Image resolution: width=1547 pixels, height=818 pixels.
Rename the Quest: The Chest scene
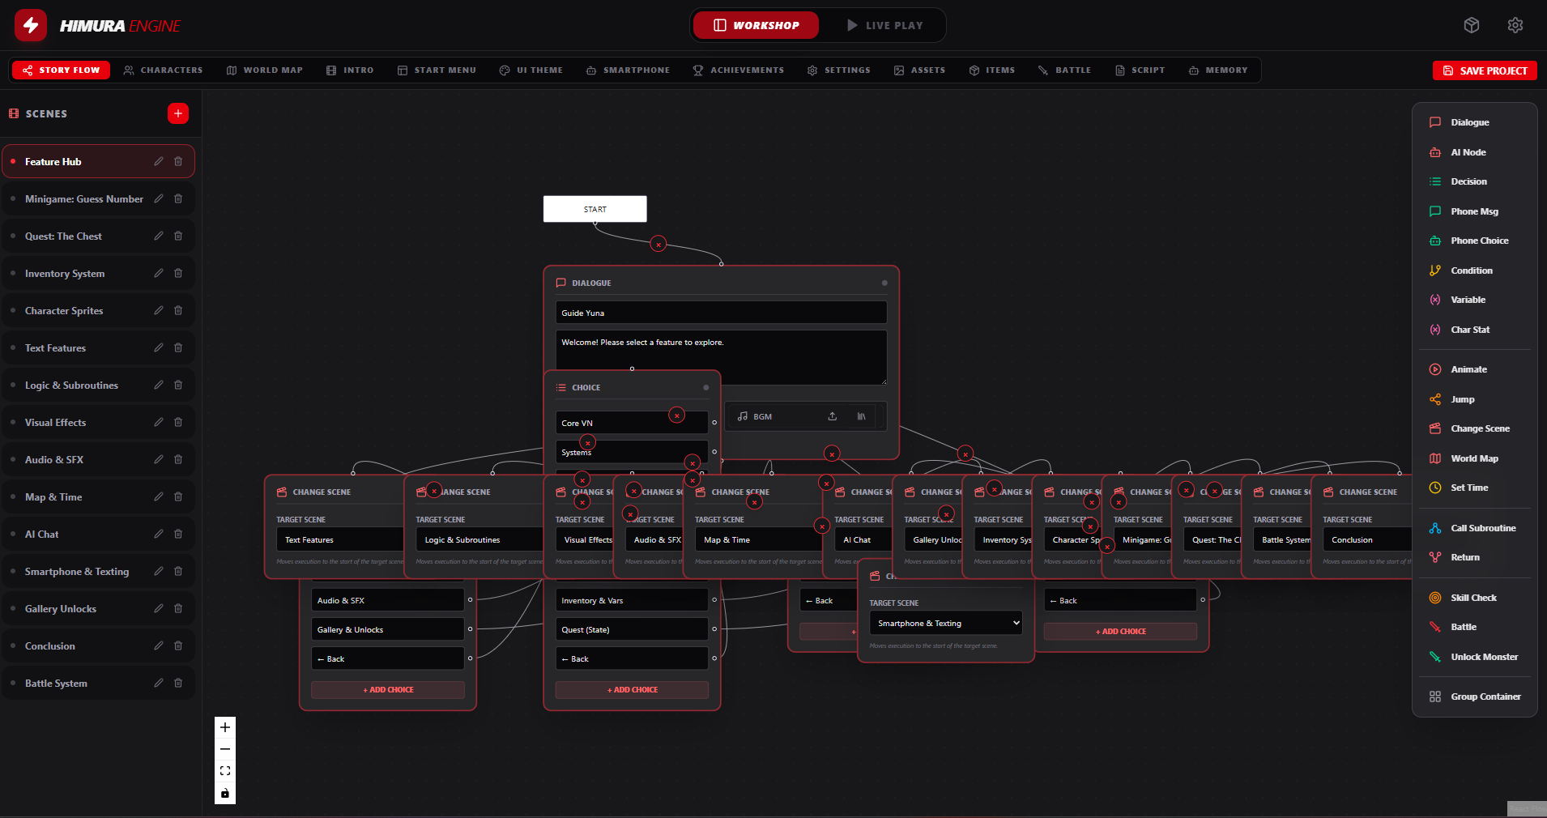(x=159, y=236)
